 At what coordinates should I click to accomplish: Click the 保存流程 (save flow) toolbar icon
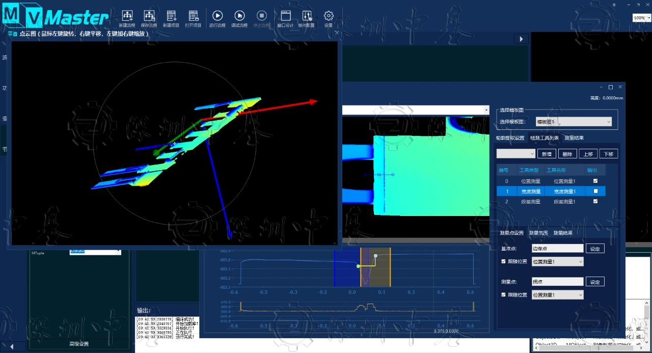[x=149, y=16]
